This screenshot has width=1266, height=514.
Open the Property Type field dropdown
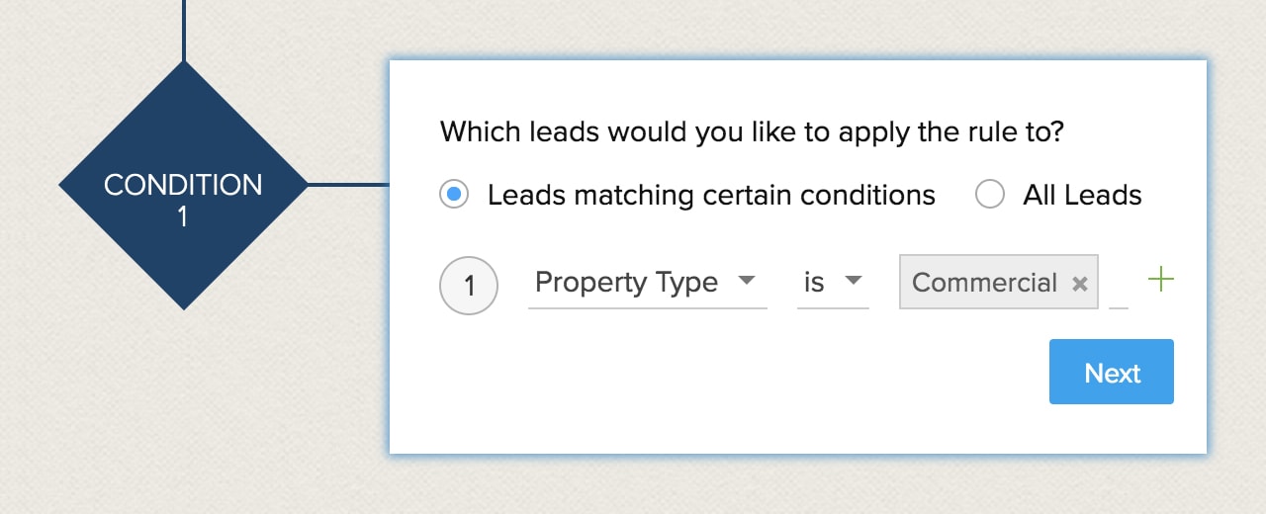[648, 283]
